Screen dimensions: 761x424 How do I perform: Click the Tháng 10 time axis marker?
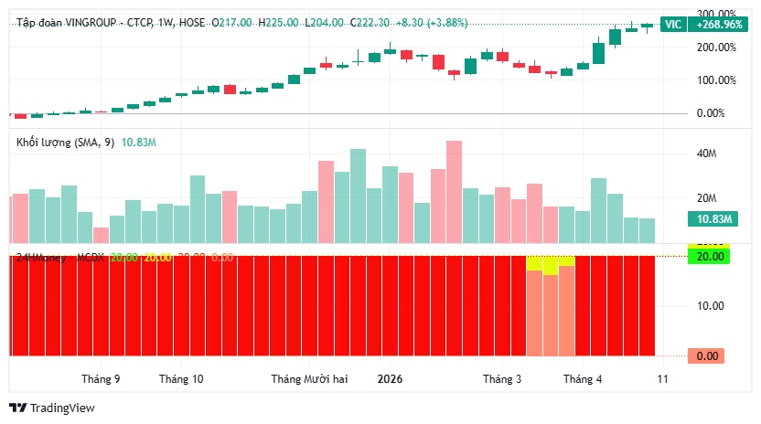pos(181,379)
